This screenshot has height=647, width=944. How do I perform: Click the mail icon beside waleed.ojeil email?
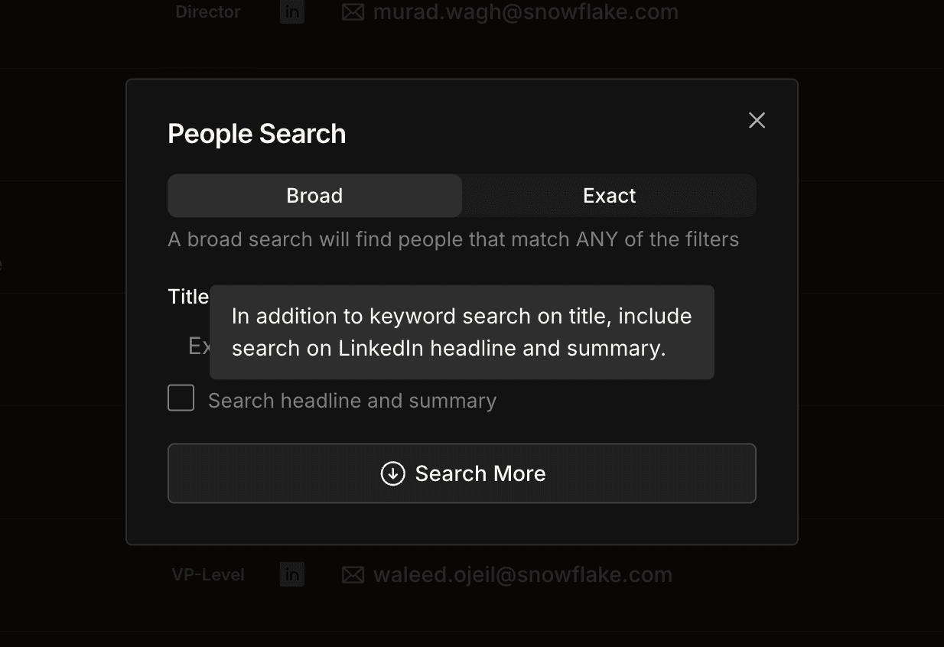[353, 574]
